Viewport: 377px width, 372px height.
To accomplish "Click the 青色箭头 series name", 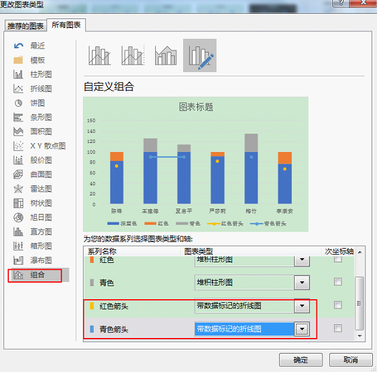I will tap(114, 329).
